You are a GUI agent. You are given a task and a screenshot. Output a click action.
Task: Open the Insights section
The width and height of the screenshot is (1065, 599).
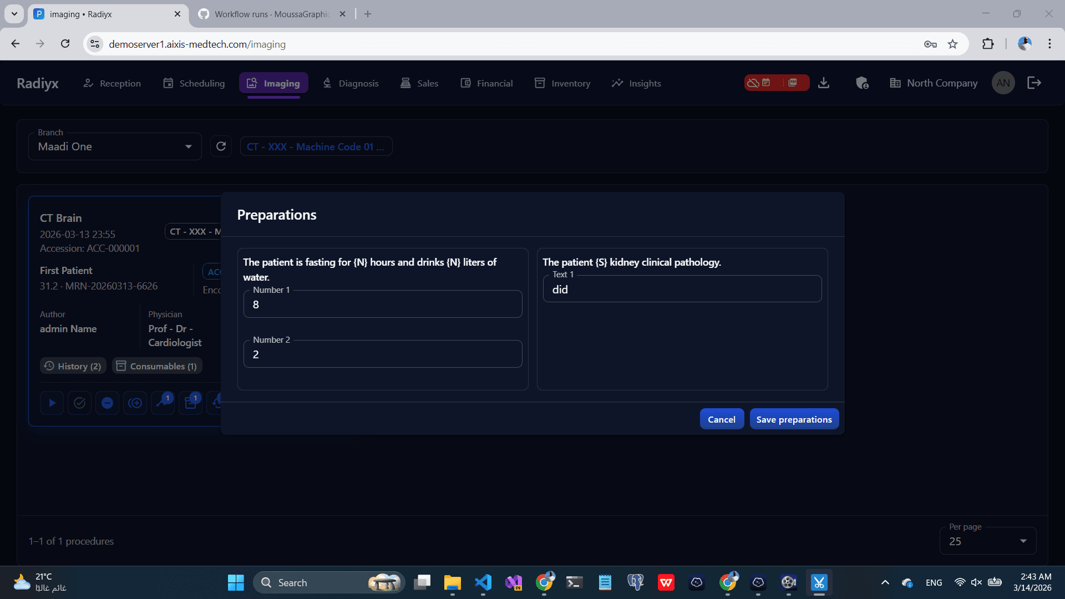(637, 83)
